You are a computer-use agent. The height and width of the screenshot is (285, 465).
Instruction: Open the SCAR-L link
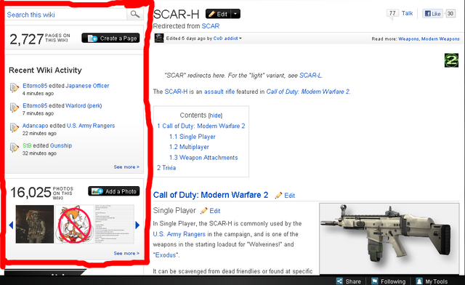point(310,76)
